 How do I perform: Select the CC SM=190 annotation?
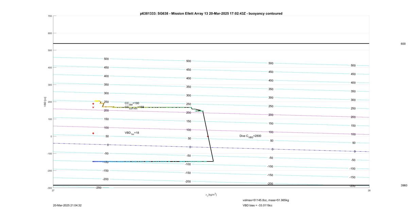pyautogui.click(x=132, y=103)
